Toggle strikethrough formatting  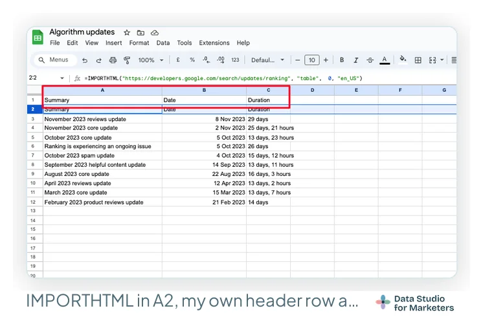coord(370,60)
